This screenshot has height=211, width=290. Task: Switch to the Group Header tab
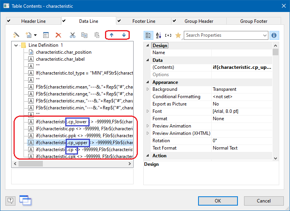(x=199, y=21)
